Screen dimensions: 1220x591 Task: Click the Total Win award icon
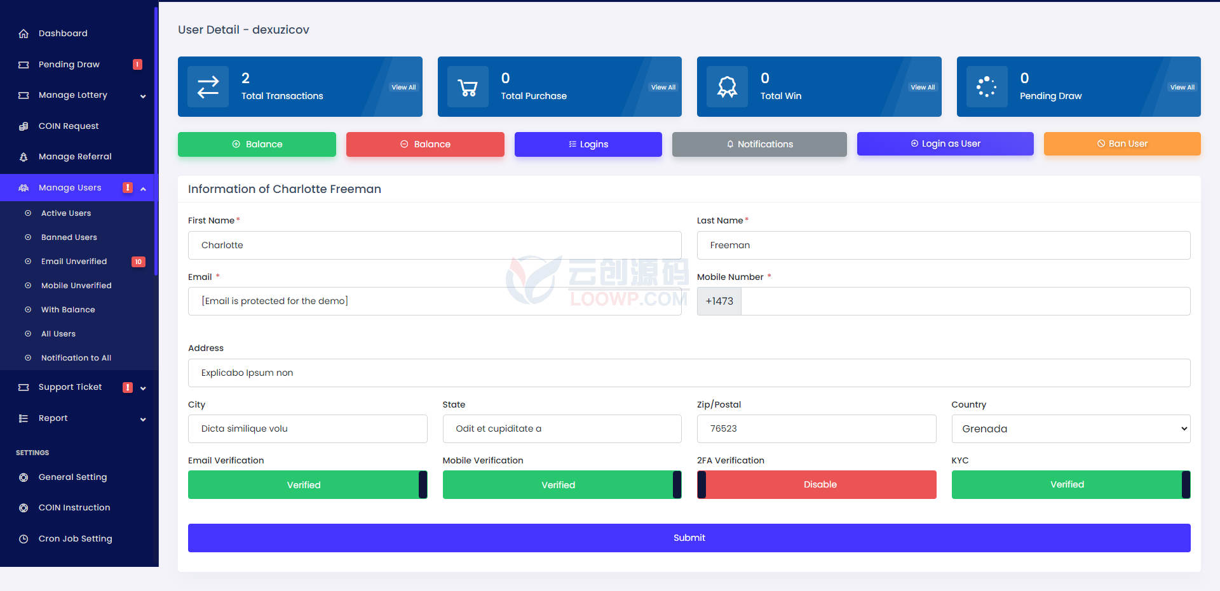click(x=727, y=87)
